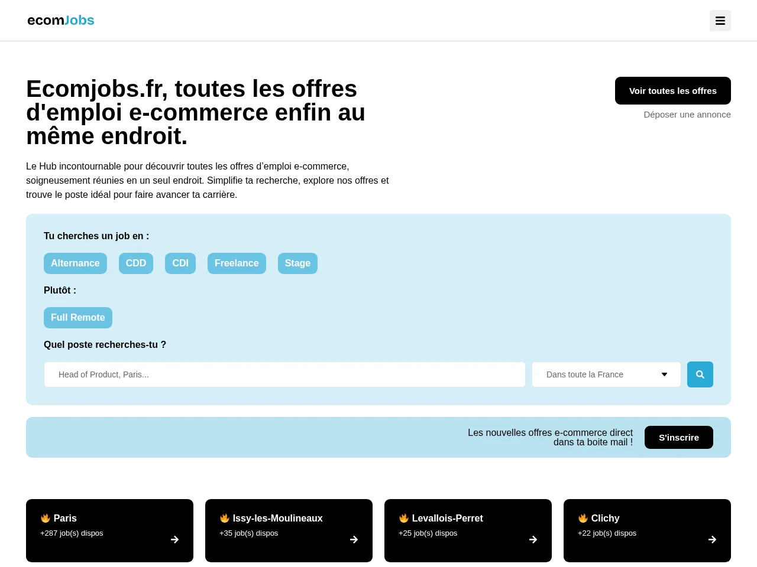
Task: Open the 'Déposer une annonce' link
Action: [687, 115]
